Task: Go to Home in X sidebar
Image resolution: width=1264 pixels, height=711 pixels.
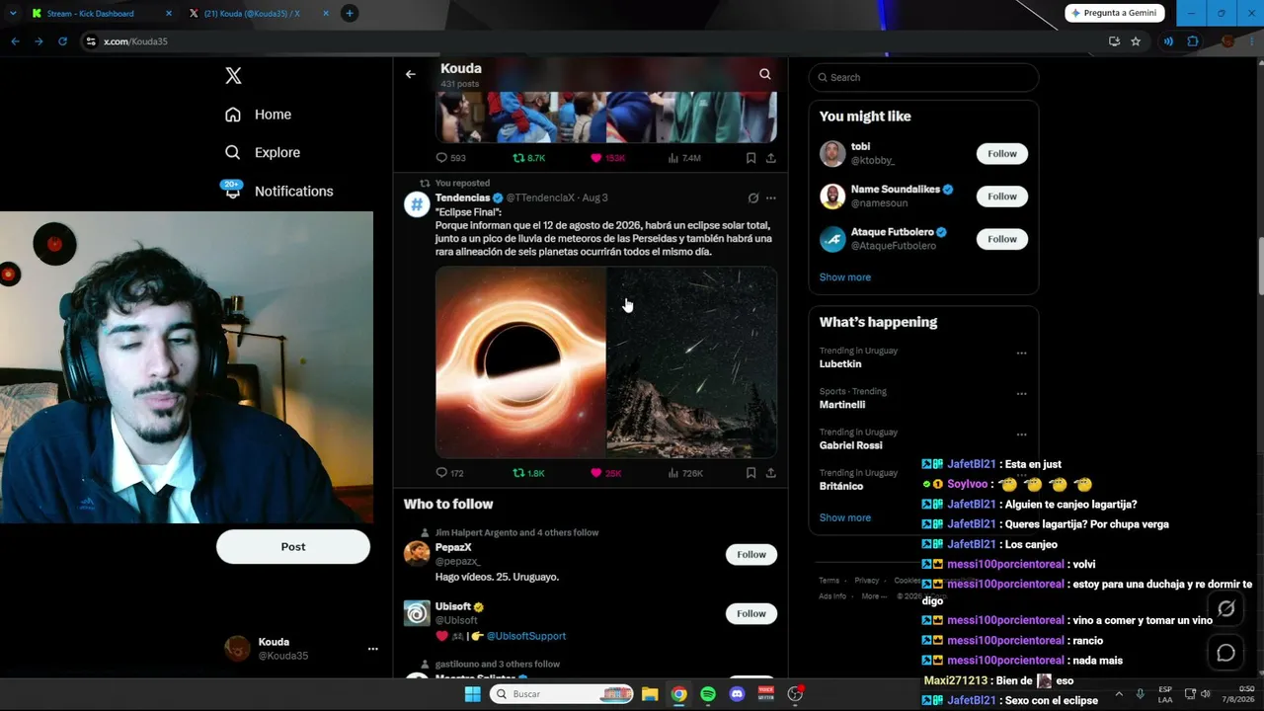Action: 258,115
